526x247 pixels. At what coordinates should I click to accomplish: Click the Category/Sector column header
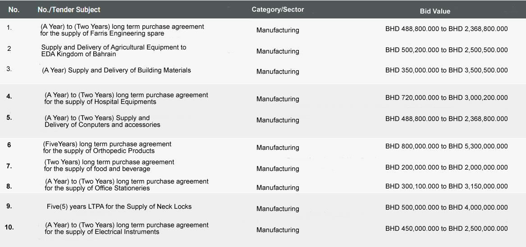point(278,10)
